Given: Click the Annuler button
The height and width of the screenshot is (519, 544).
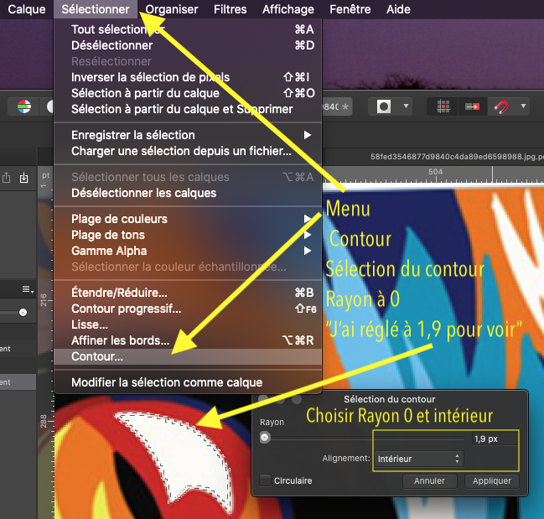Looking at the screenshot, I should pos(429,480).
